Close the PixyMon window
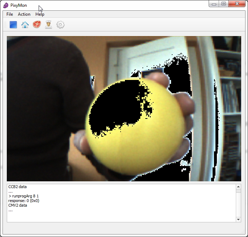Screen dimensions: 248x237 point(237,4)
